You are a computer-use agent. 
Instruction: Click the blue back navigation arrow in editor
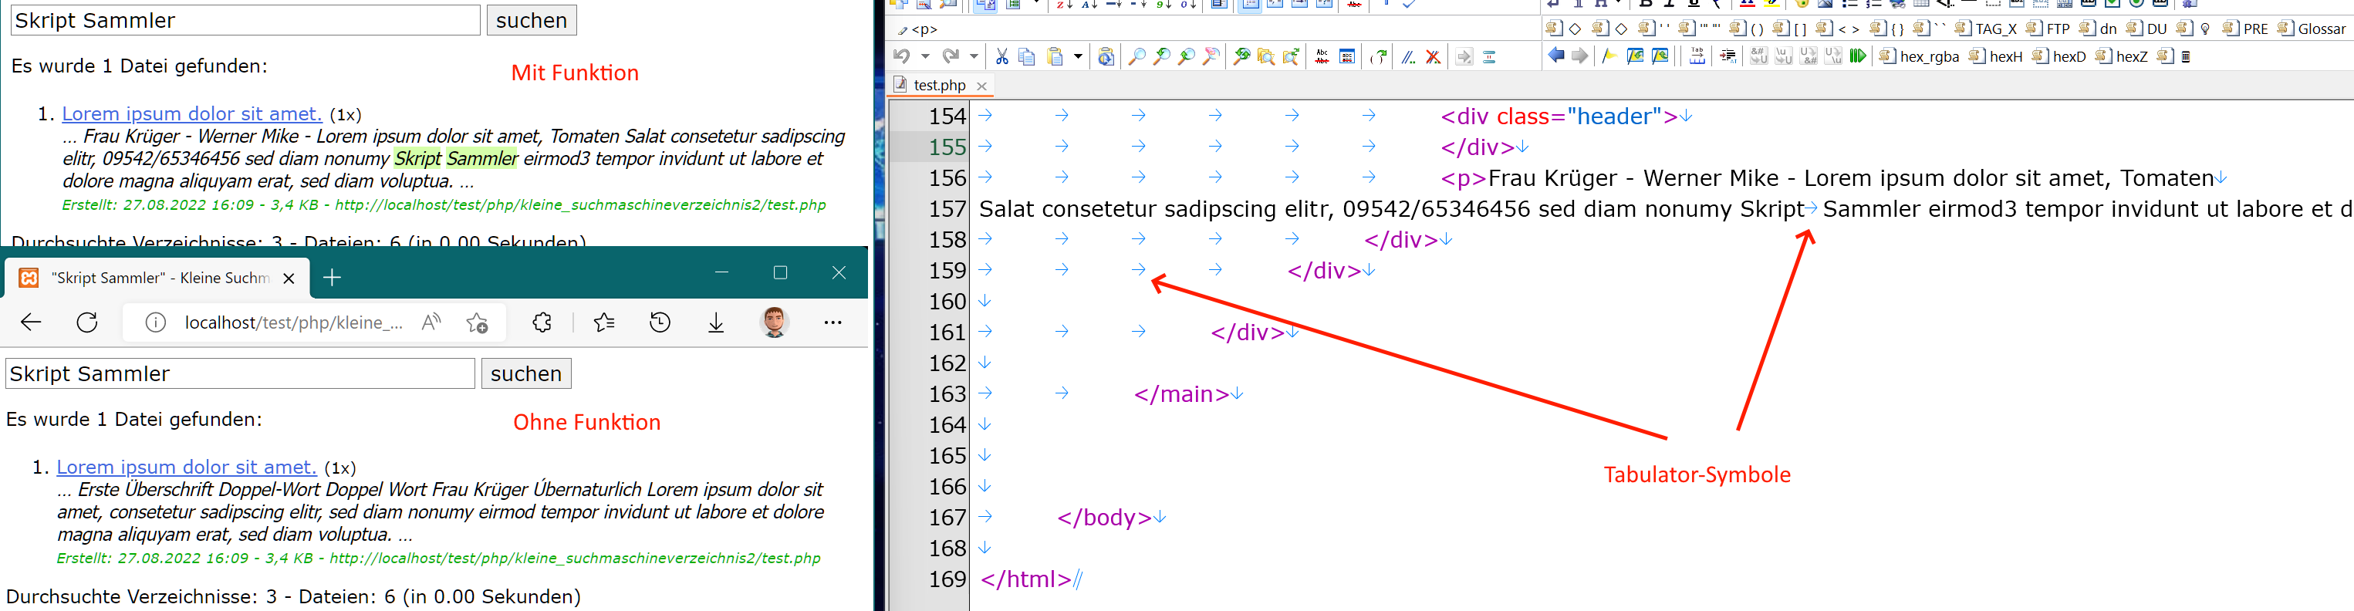click(x=1556, y=56)
